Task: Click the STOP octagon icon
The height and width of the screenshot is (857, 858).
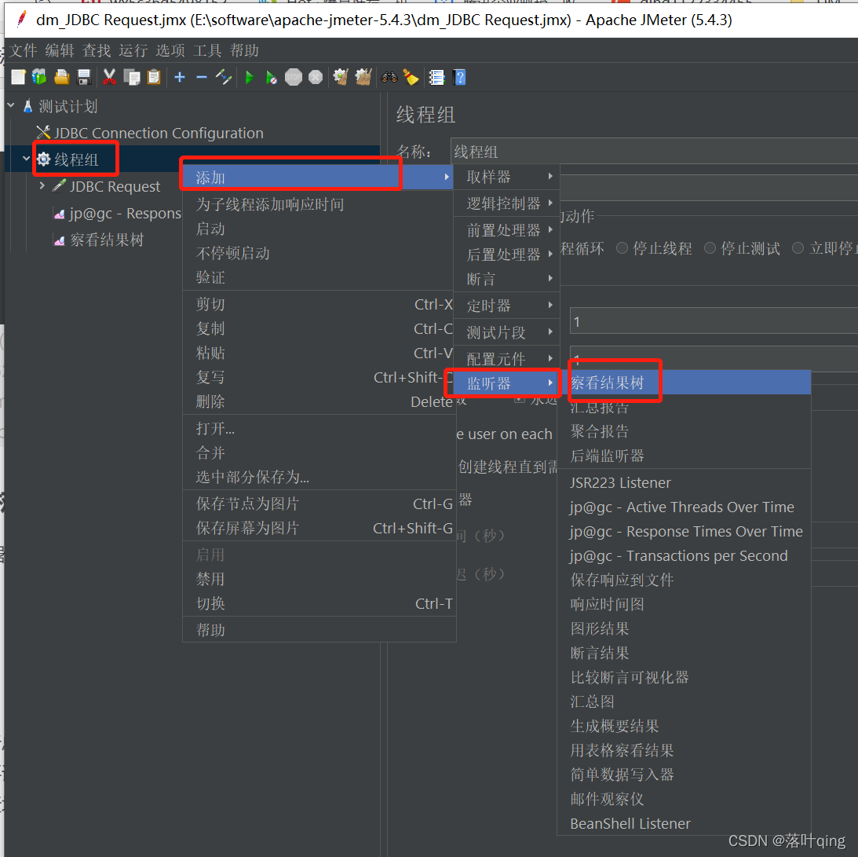Action: (294, 77)
